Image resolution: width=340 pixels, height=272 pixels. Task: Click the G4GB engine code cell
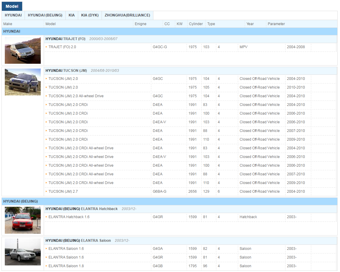(x=158, y=266)
